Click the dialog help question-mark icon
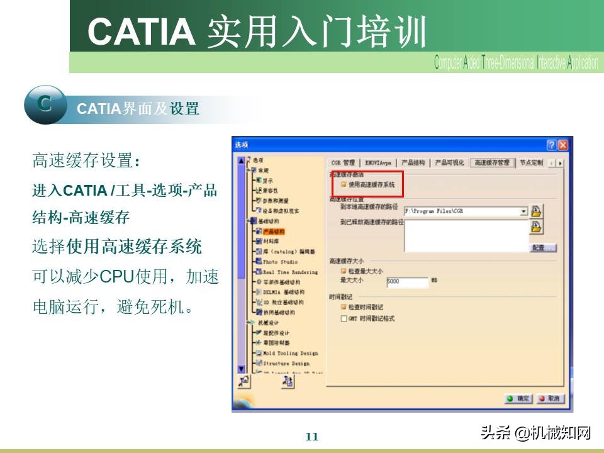 click(x=552, y=145)
